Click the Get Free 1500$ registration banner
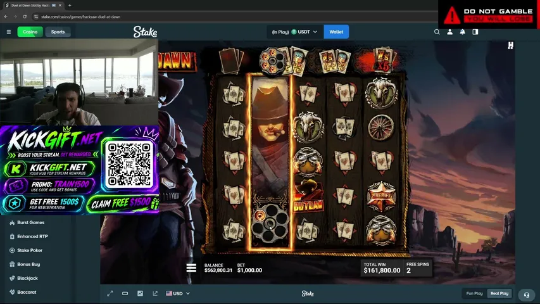This screenshot has width=540, height=304. pos(44,204)
